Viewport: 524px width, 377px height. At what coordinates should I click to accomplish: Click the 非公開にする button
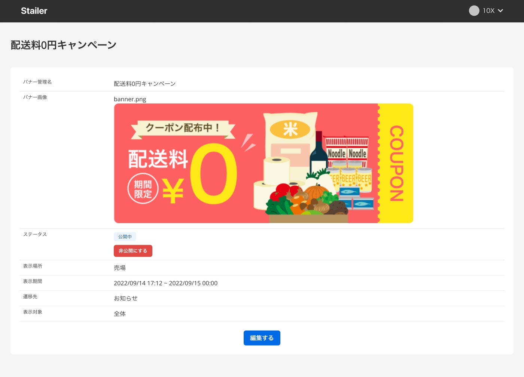pos(133,251)
